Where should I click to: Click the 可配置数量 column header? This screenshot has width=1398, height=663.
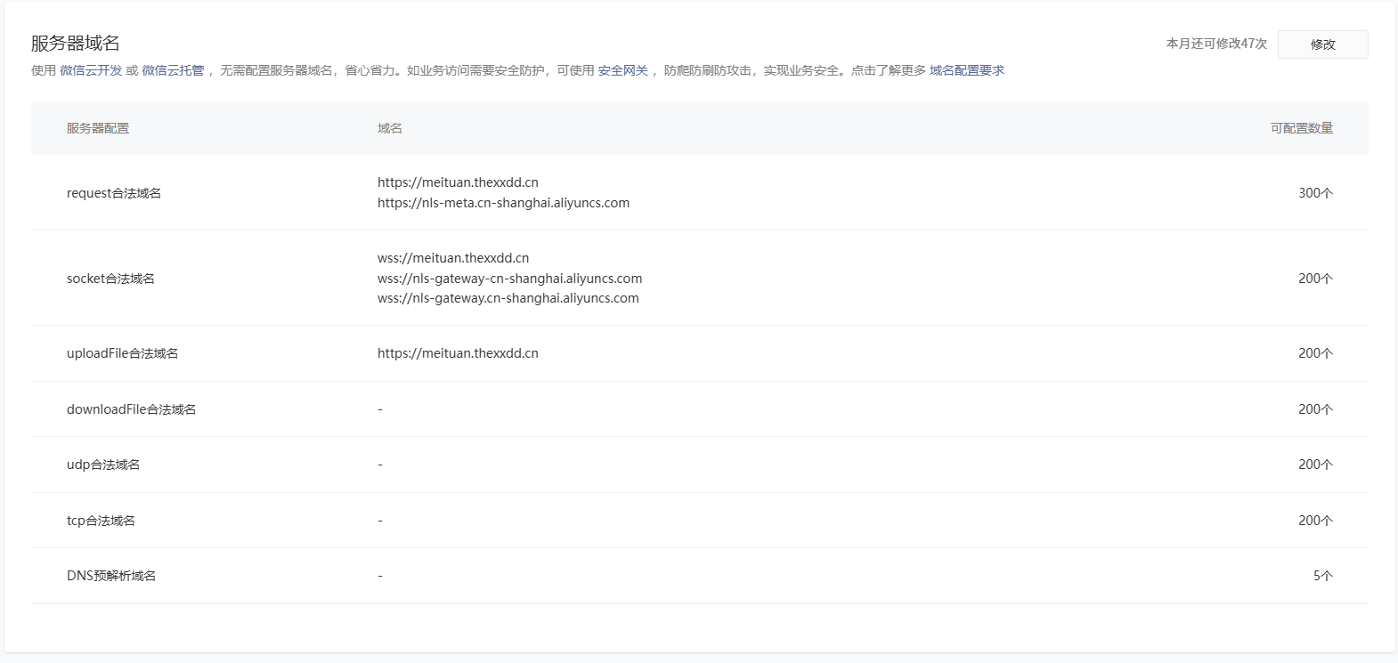1301,128
